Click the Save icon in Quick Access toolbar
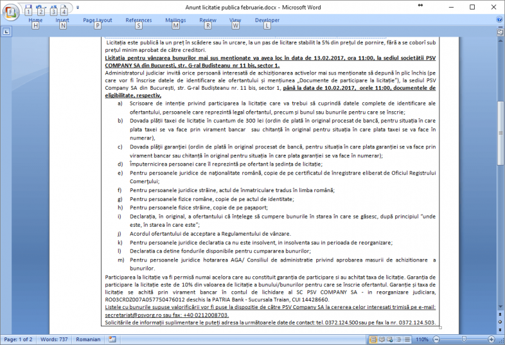 tap(28, 8)
